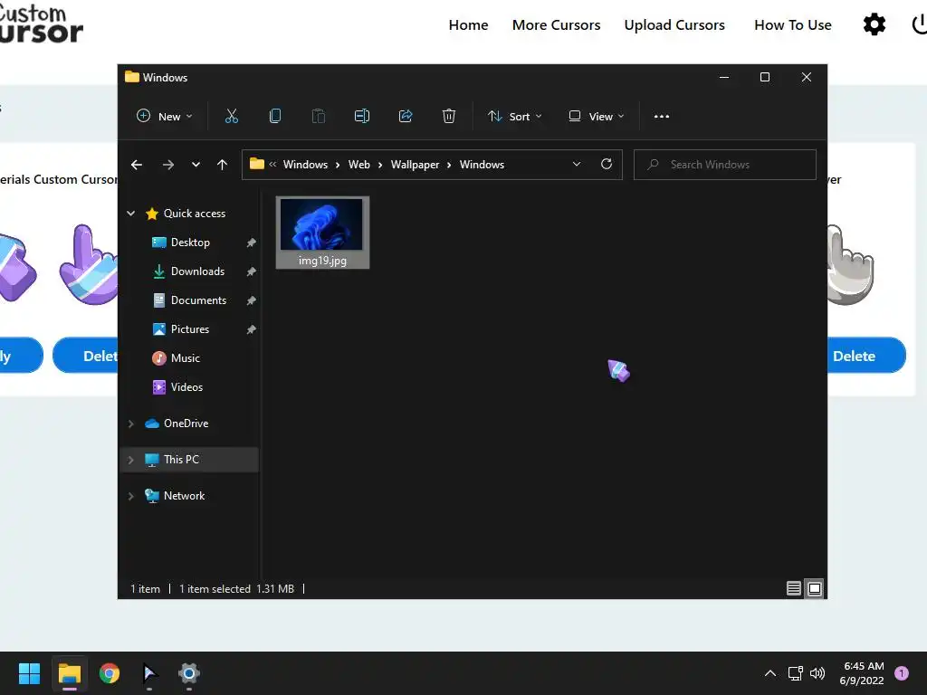The image size is (927, 695).
Task: Go up one folder level arrow
Action: pos(223,165)
